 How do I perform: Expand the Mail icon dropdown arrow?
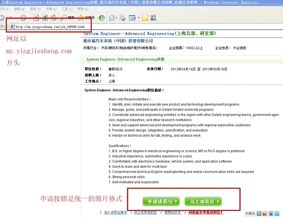tap(116, 18)
